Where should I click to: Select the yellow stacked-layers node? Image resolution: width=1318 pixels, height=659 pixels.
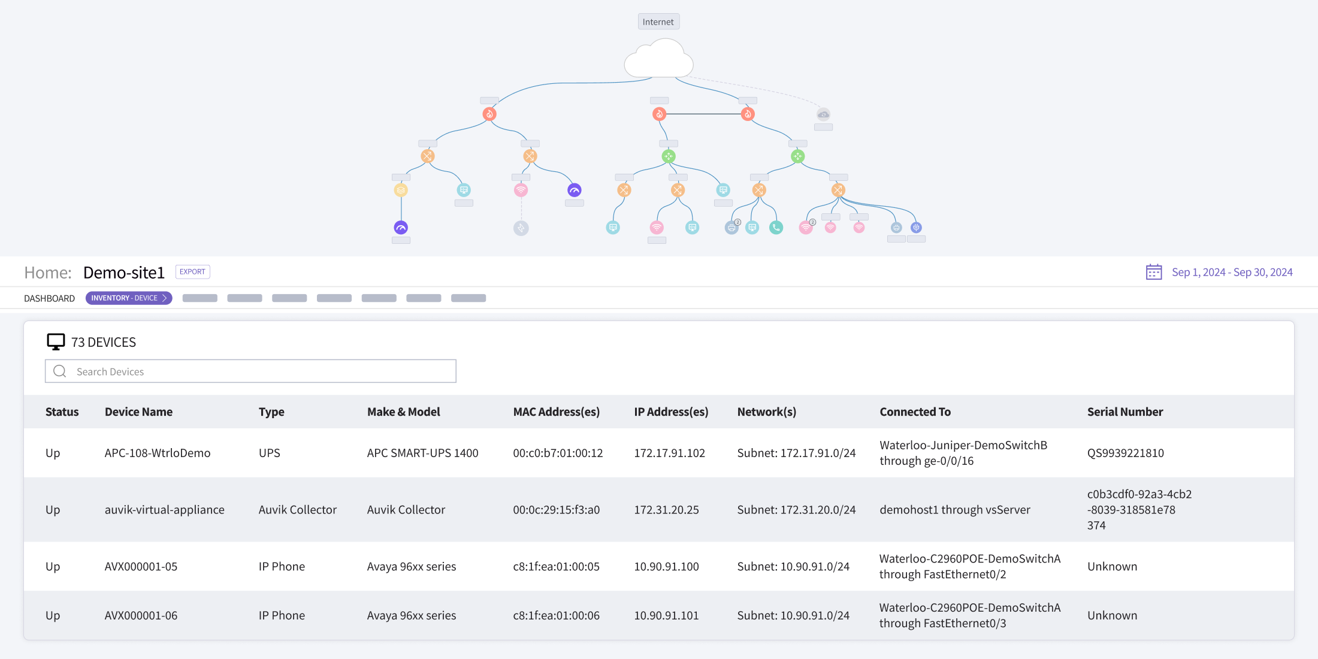pyautogui.click(x=401, y=190)
